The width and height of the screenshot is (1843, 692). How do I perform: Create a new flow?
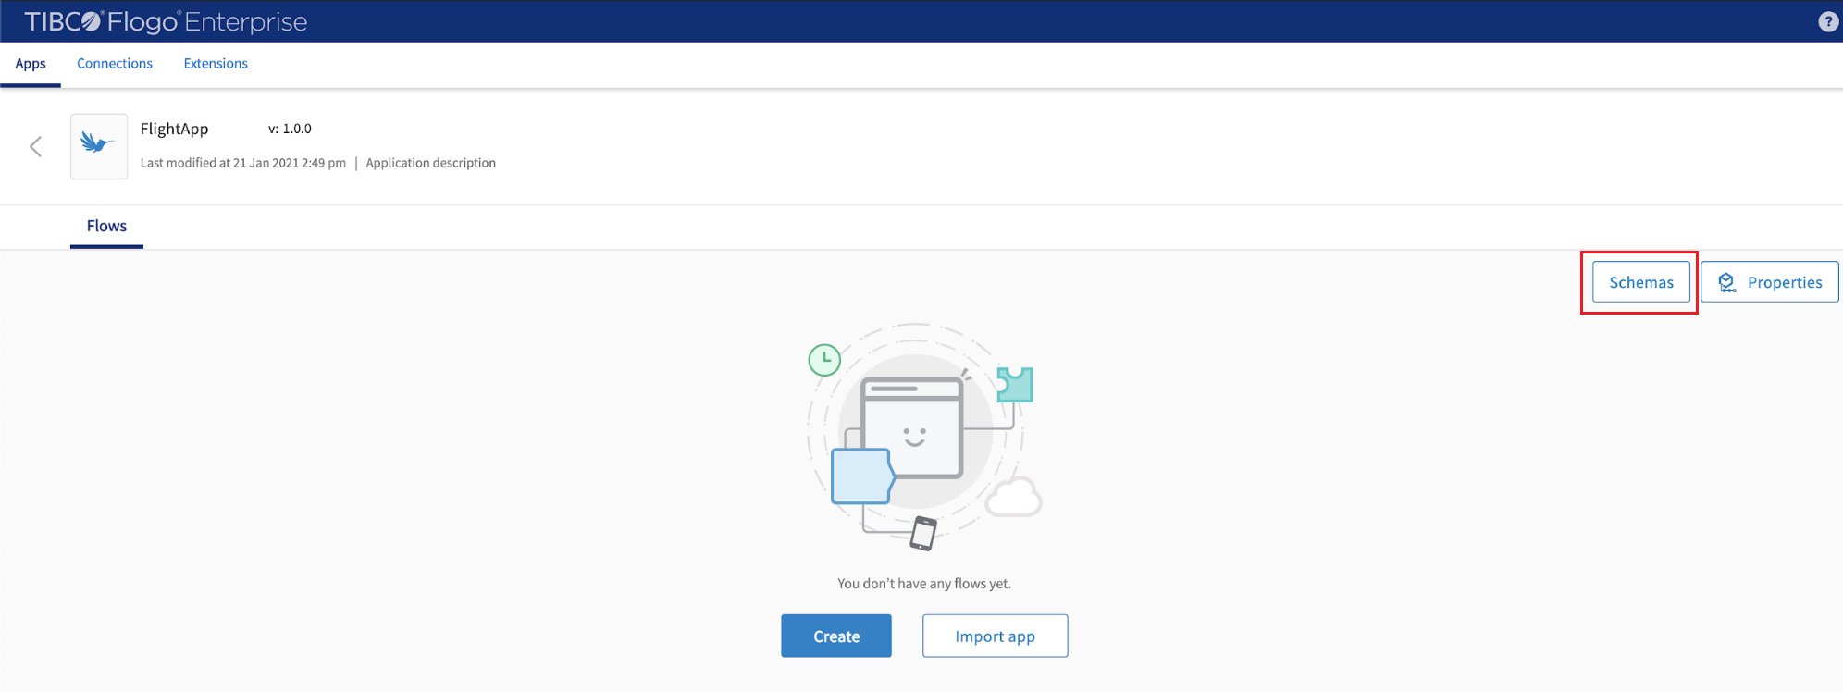pos(836,636)
